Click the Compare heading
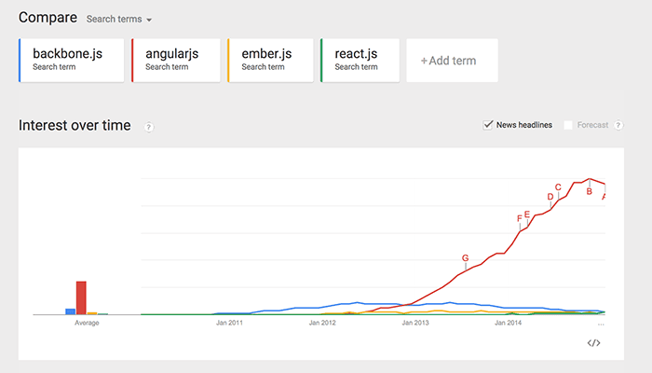 point(46,18)
